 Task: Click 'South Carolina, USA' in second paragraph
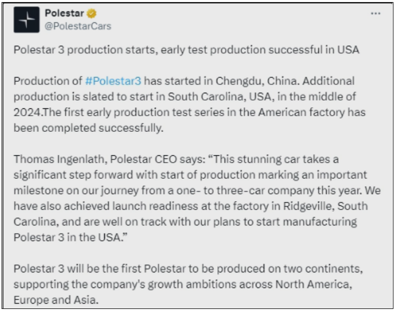point(221,97)
